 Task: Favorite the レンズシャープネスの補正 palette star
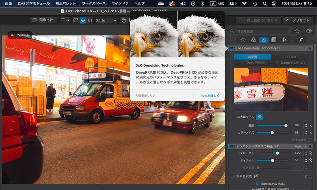click(x=306, y=146)
